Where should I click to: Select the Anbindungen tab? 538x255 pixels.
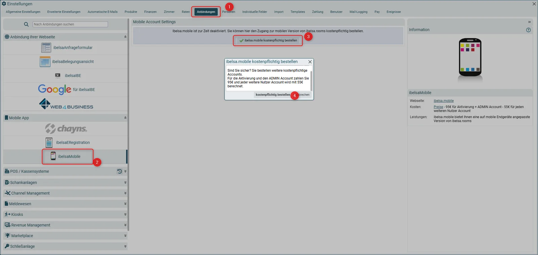[x=206, y=12]
